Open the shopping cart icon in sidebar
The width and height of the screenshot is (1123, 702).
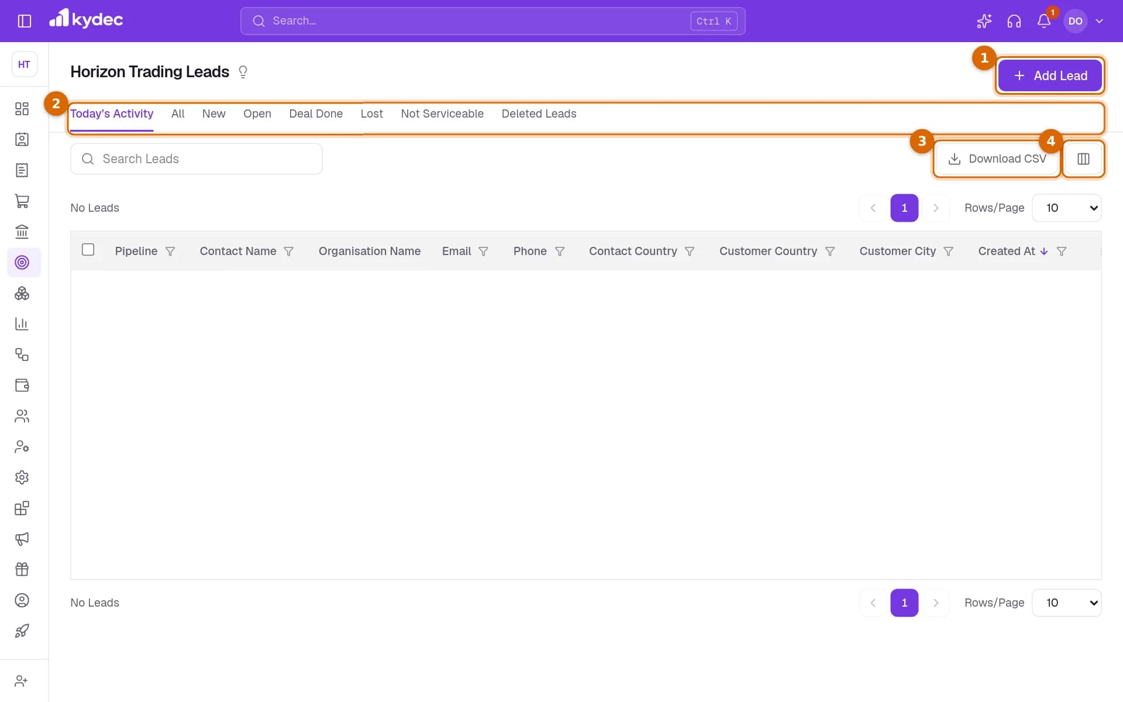(22, 201)
